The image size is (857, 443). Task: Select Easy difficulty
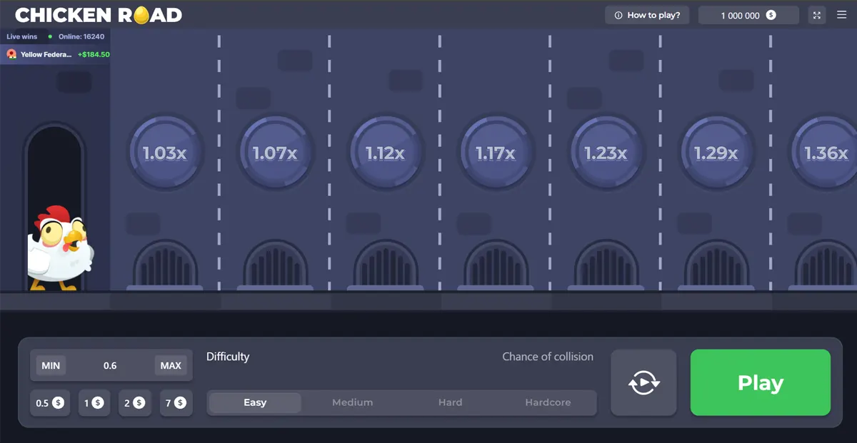point(255,402)
